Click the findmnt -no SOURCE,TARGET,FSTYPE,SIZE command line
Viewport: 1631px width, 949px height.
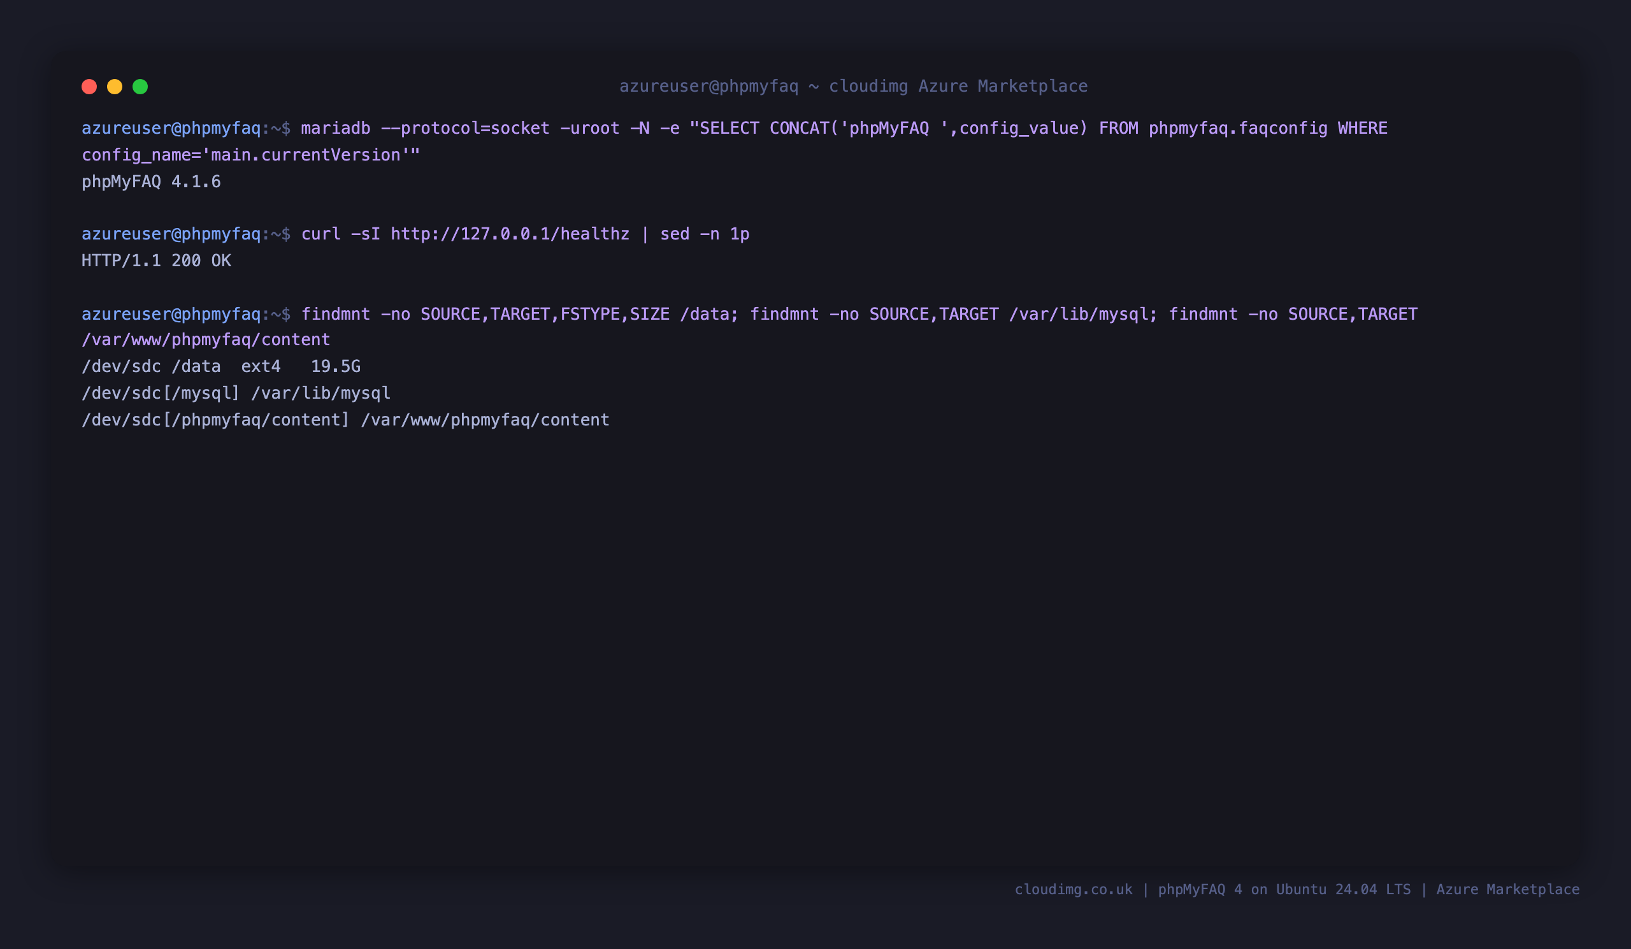[x=859, y=315]
